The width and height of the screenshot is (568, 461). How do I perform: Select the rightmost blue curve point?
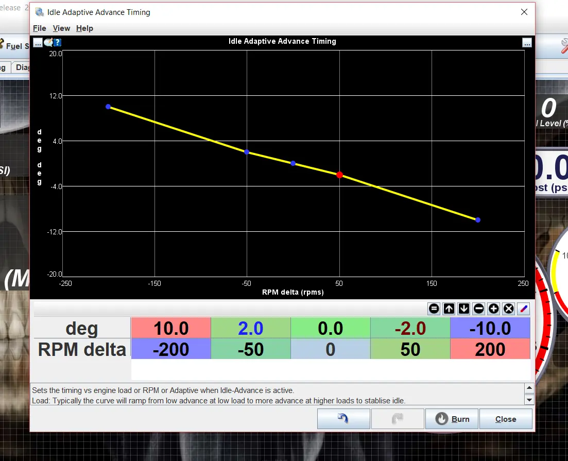pyautogui.click(x=478, y=220)
